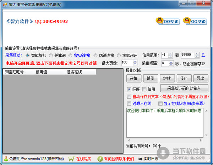Enable 显示在线状态 option

(x=160, y=104)
